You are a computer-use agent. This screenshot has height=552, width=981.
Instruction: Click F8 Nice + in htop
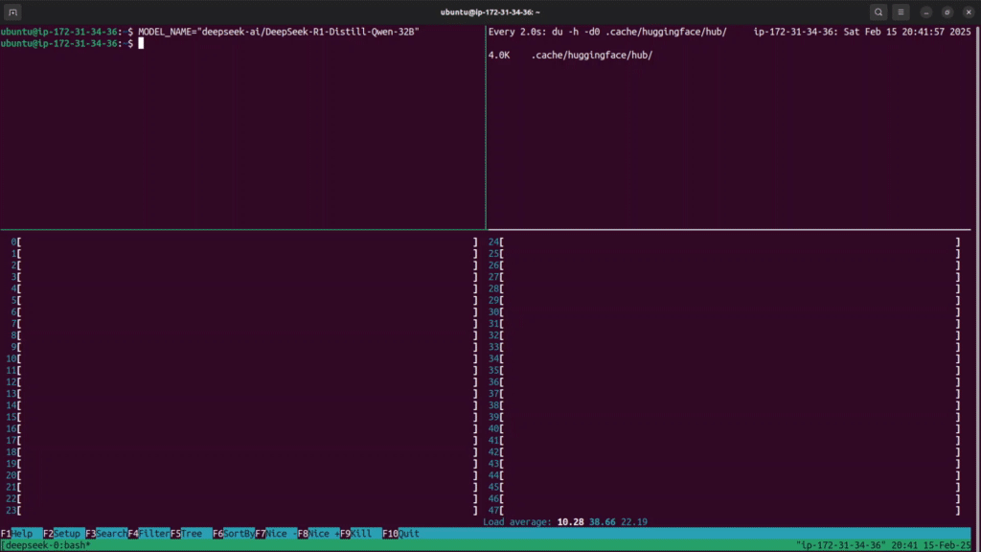point(318,534)
